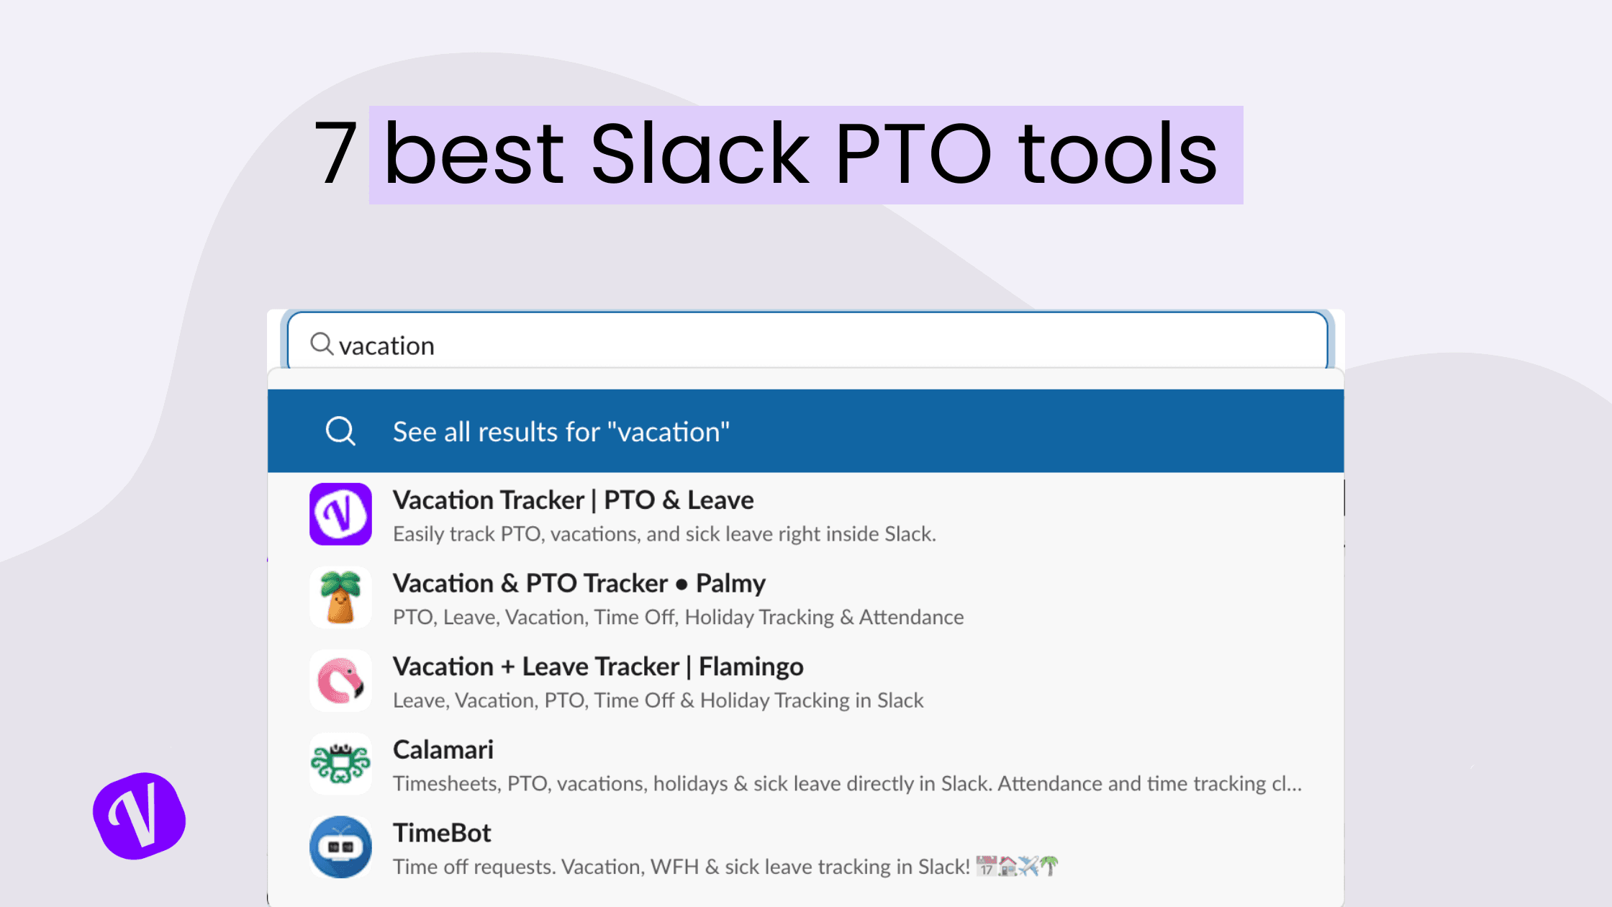Click the '7 best Slack PTO tools' heading
1612x907 pixels.
(x=766, y=154)
